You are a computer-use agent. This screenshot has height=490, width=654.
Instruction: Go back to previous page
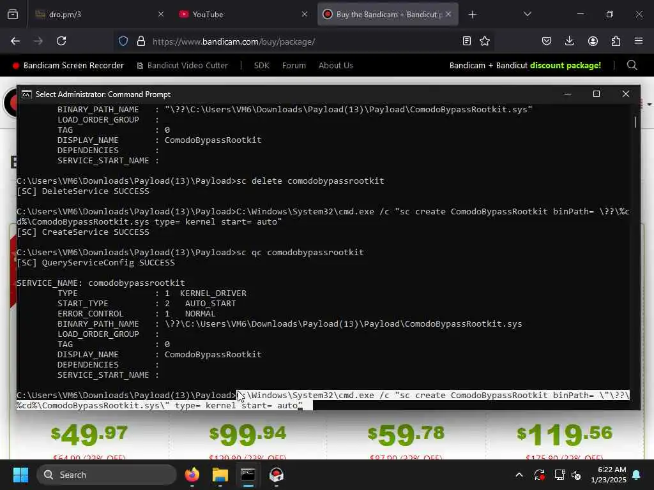pos(15,41)
